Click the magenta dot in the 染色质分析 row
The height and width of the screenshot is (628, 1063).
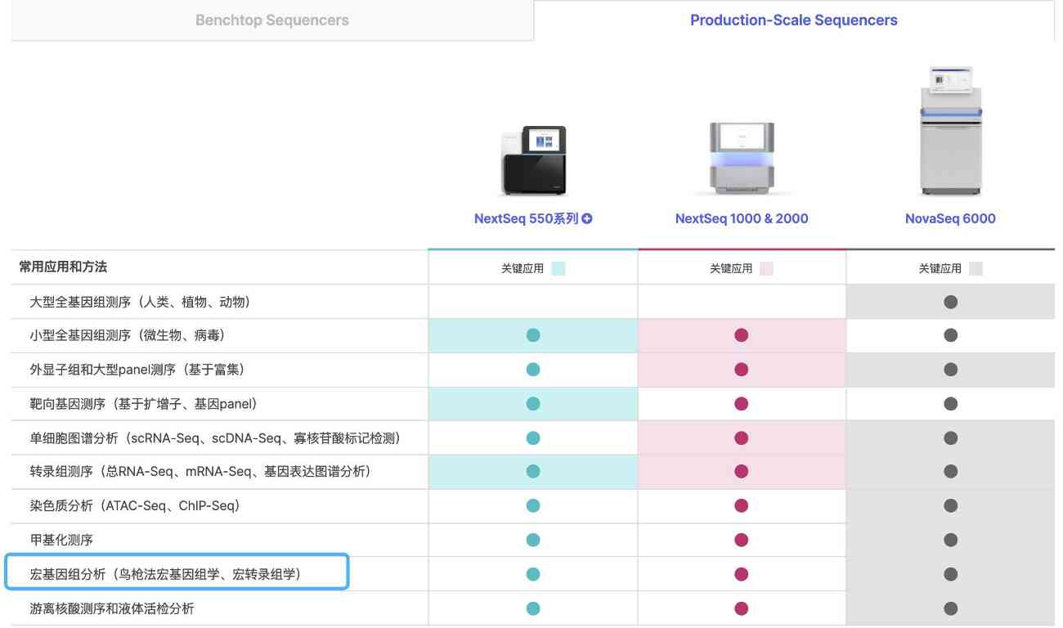(742, 506)
